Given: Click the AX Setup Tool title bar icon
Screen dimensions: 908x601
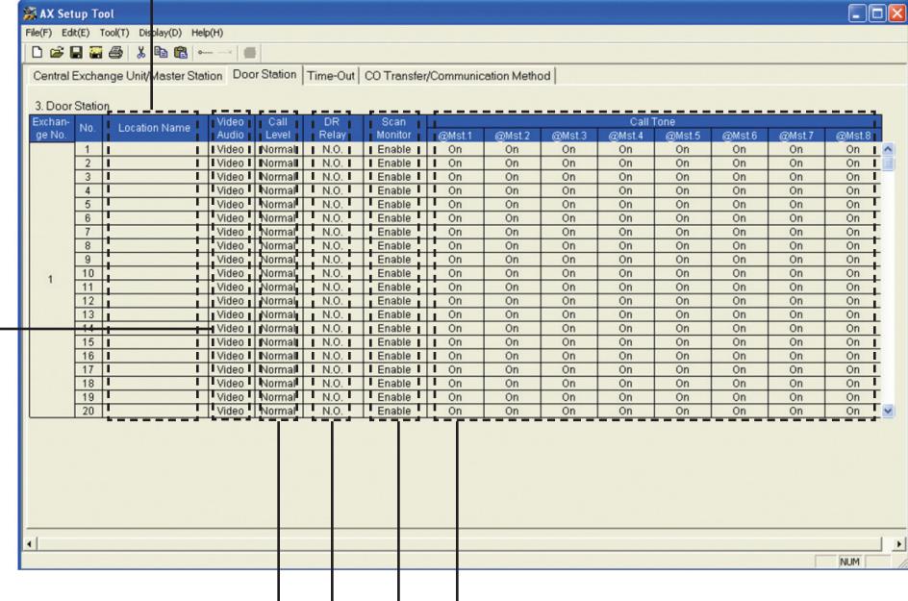Looking at the screenshot, I should click(30, 13).
